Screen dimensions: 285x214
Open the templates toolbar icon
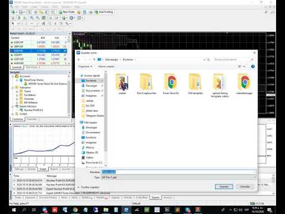[80, 18]
